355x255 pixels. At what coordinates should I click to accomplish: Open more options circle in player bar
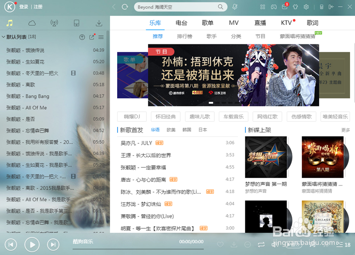pyautogui.click(x=248, y=245)
